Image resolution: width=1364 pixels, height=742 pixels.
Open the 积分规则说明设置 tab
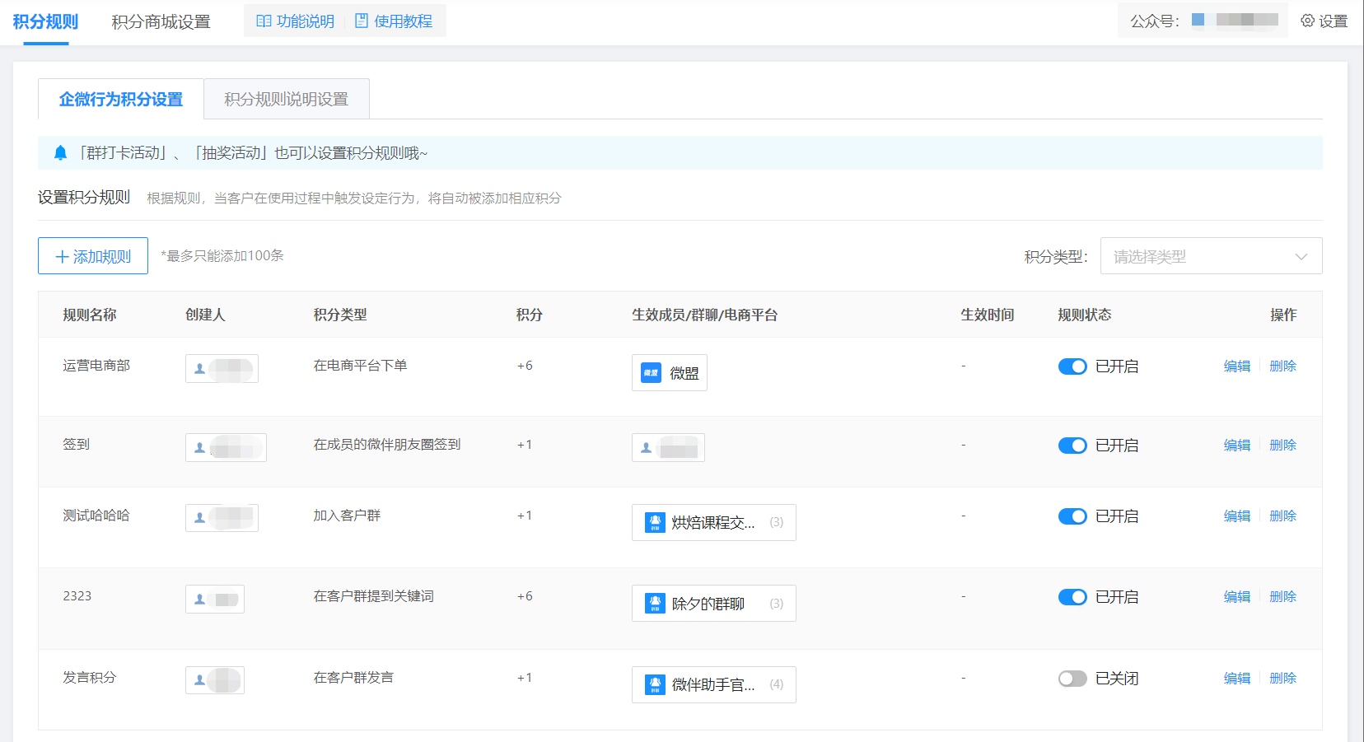pyautogui.click(x=287, y=99)
